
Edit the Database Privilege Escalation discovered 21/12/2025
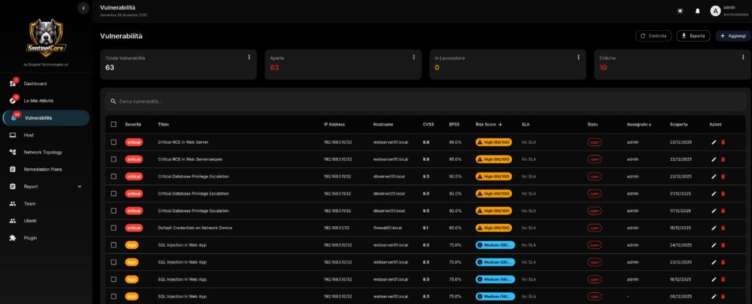click(x=714, y=194)
